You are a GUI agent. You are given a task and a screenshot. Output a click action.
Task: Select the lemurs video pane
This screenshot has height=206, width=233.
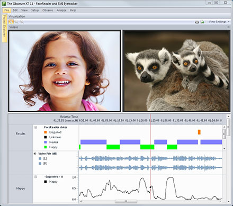point(176,71)
